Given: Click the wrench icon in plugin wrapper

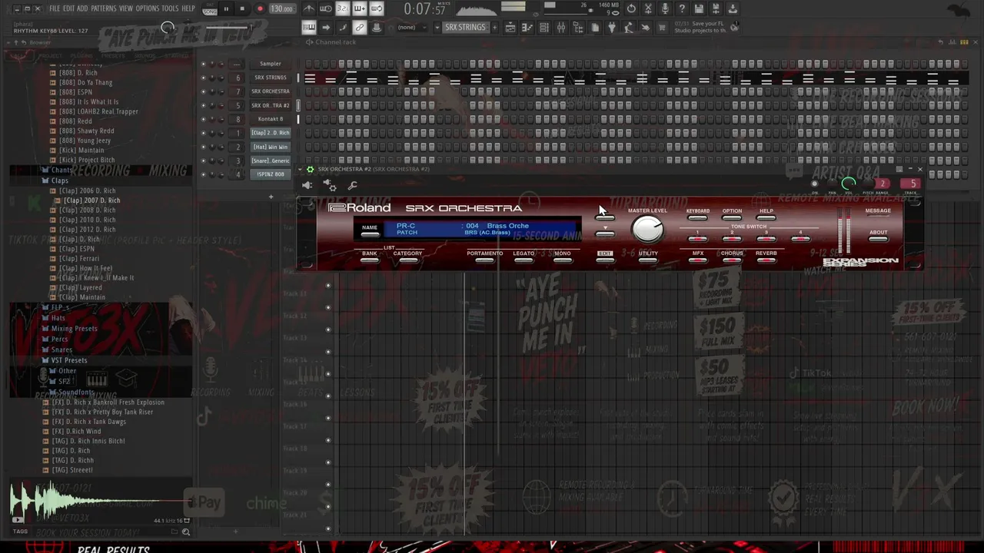Looking at the screenshot, I should [353, 185].
